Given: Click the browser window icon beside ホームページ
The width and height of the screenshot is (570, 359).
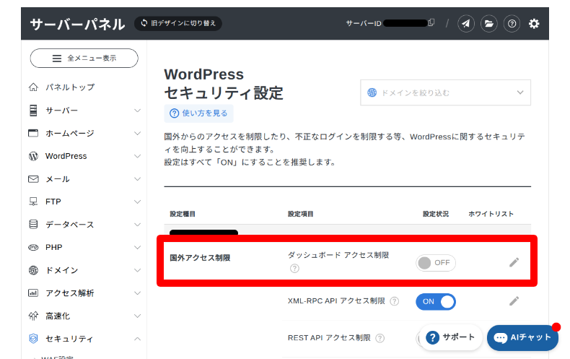Looking at the screenshot, I should (33, 133).
